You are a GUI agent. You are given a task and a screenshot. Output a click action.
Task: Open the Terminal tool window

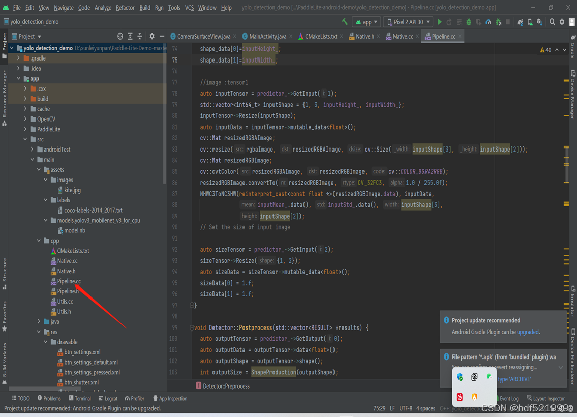point(79,398)
